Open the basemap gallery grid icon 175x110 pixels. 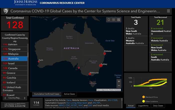(119, 20)
